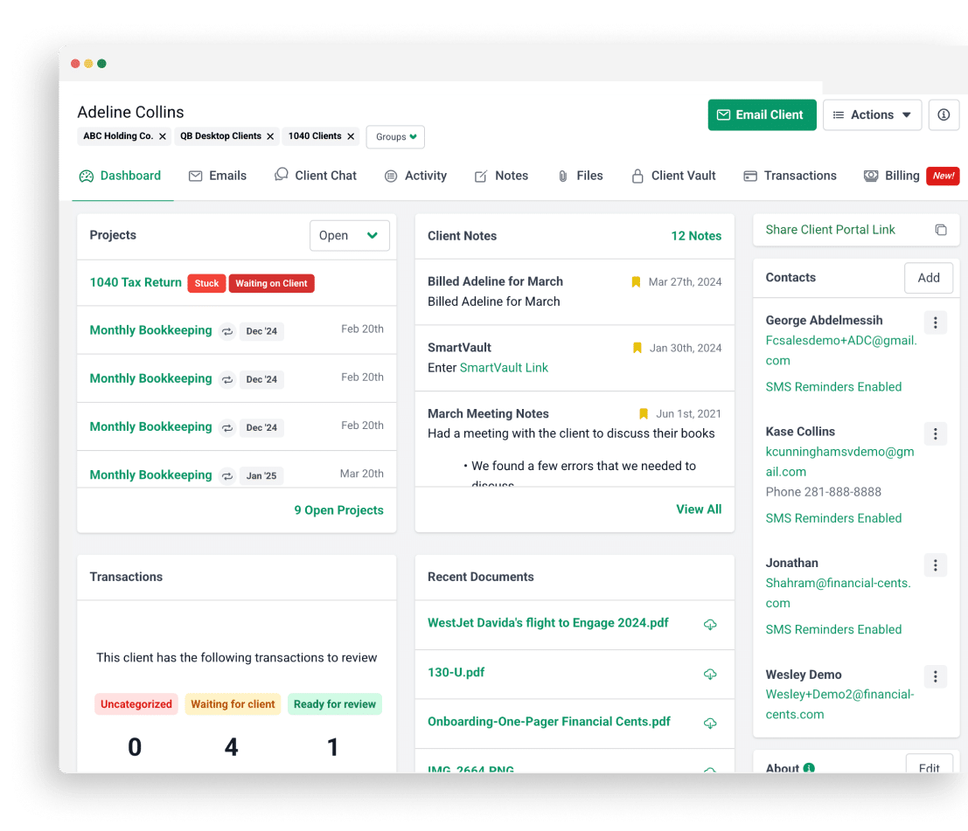Remove the 1040 Clients tag

pyautogui.click(x=350, y=136)
